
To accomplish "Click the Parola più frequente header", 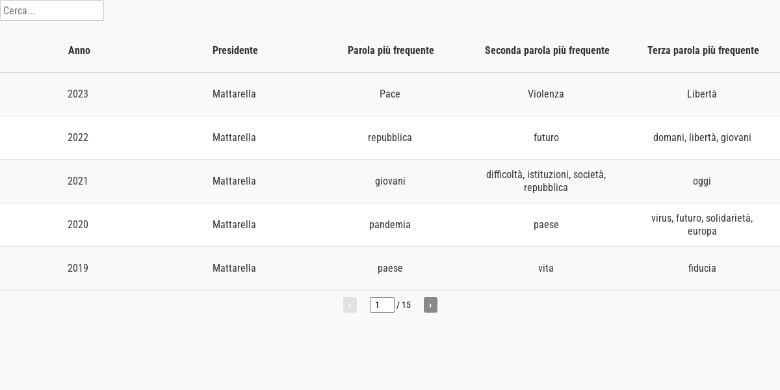I will 391,51.
